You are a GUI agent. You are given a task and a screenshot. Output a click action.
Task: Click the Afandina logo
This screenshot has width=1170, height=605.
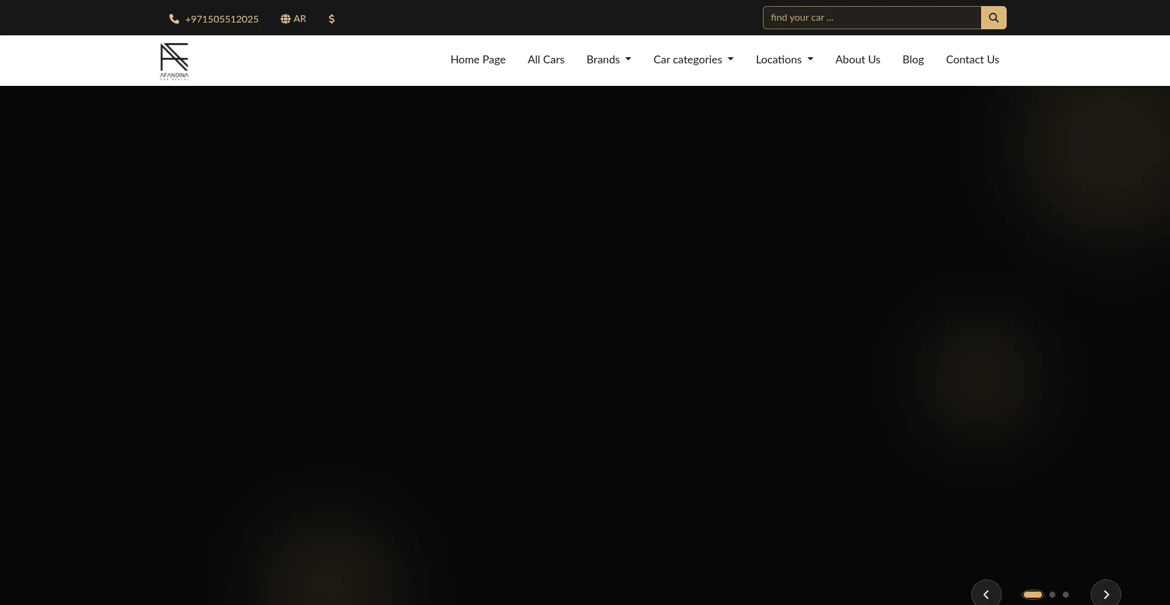point(174,61)
